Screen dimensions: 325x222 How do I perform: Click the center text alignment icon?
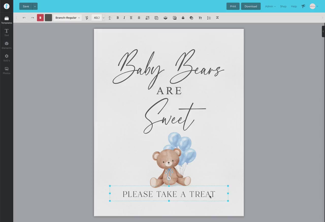point(139,18)
